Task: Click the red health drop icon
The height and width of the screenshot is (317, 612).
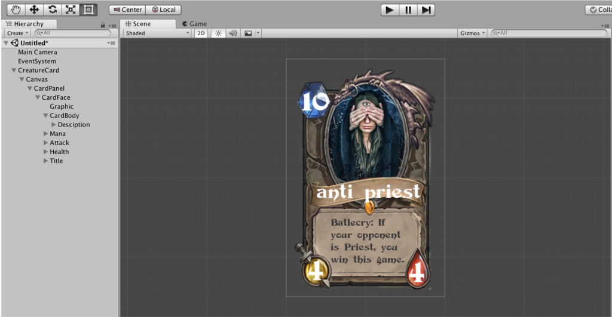Action: click(417, 270)
